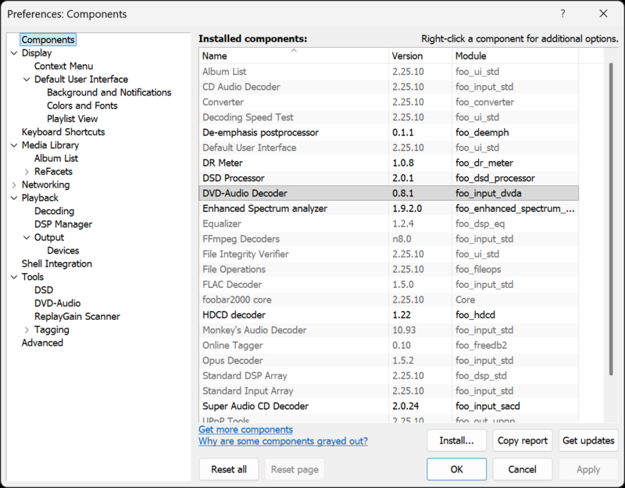Screen dimensions: 625x488
Task: Expand the Networking node
Action: coord(14,185)
